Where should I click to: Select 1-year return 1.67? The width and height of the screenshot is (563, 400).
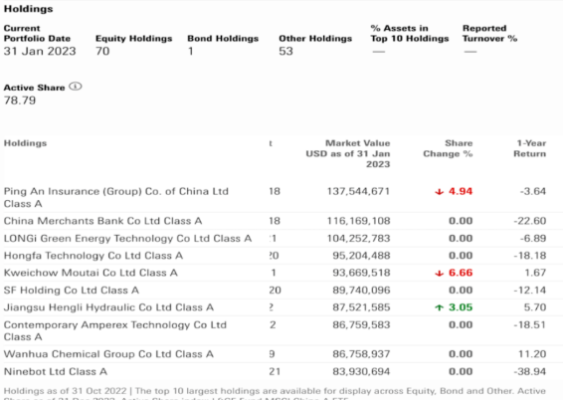535,273
